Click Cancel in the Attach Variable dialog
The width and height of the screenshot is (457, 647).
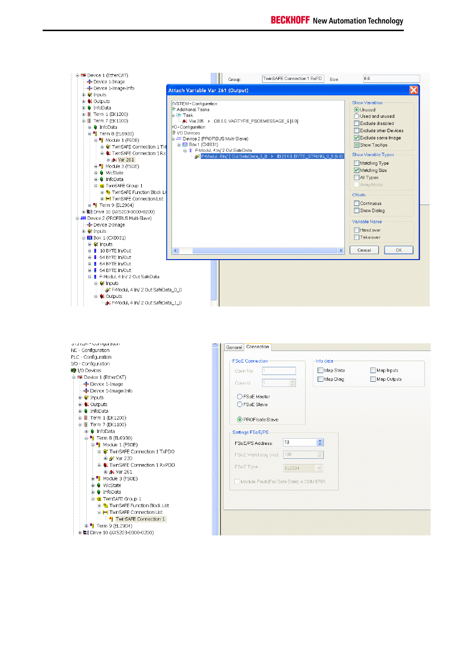pos(364,250)
